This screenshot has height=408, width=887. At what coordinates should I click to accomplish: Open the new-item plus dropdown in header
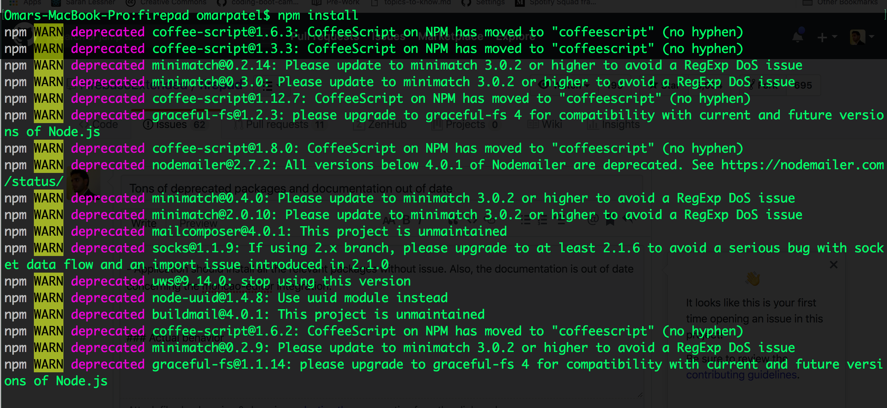coord(826,37)
